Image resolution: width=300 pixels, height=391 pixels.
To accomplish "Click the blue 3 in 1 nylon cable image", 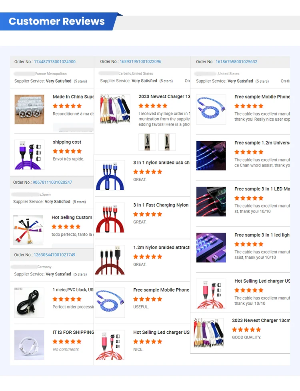I will point(110,175).
